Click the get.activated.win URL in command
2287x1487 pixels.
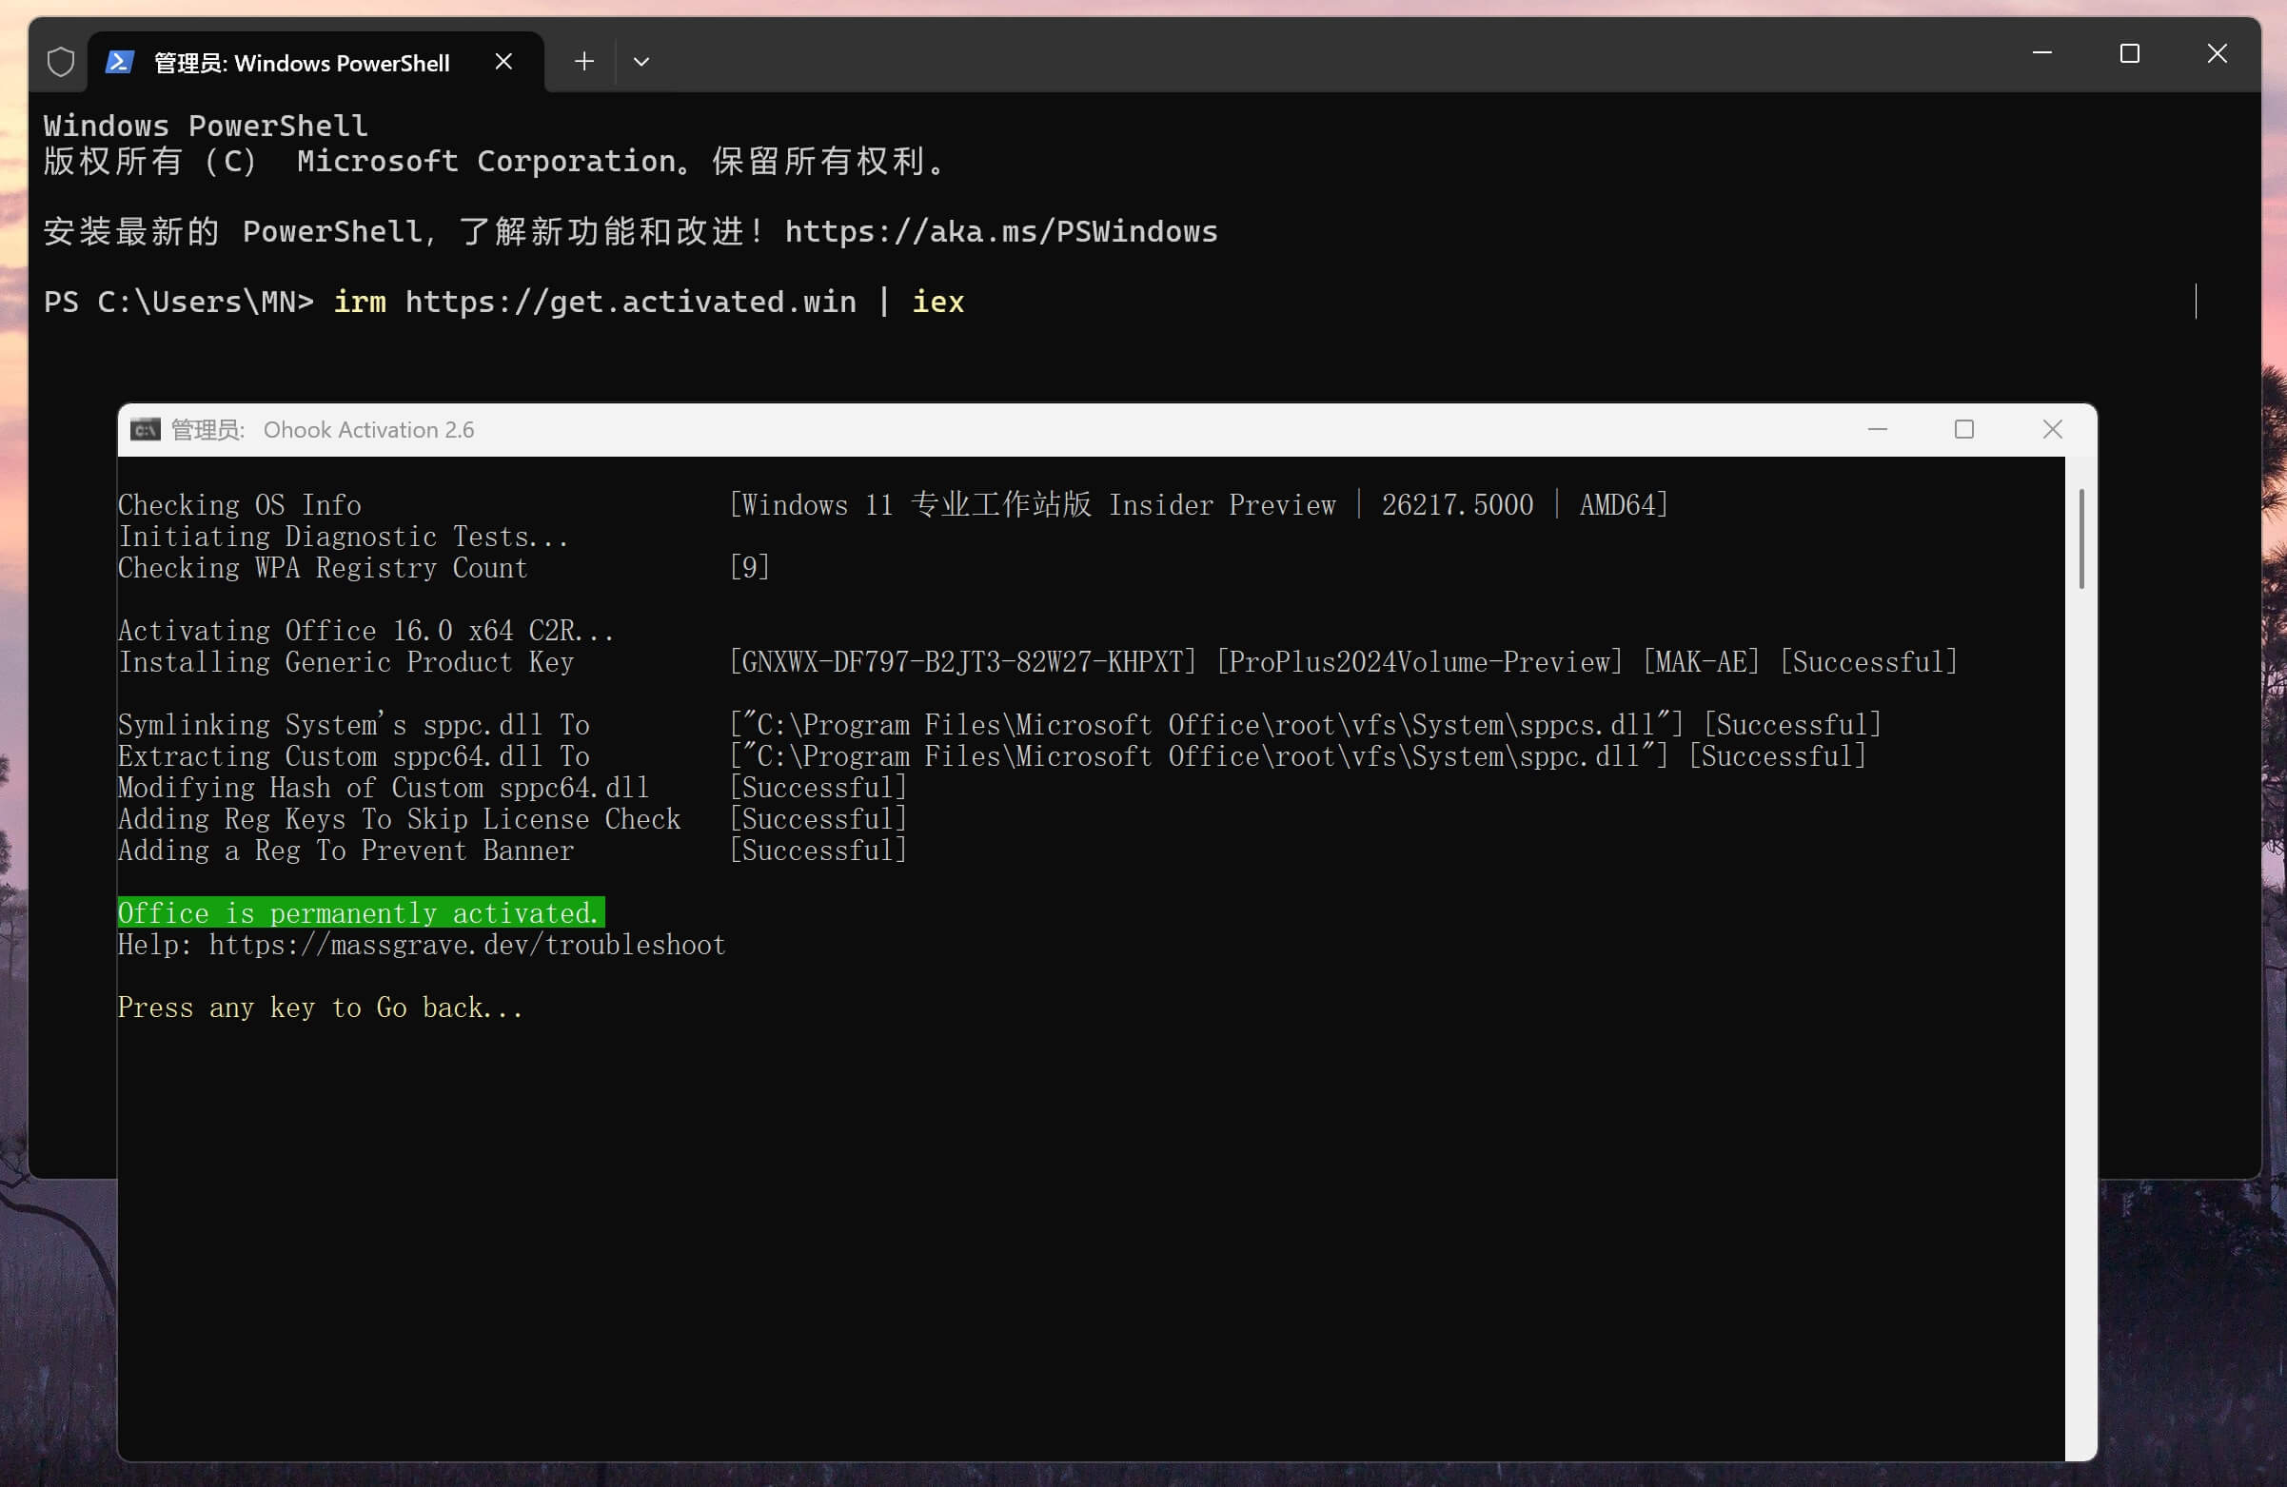(x=630, y=303)
